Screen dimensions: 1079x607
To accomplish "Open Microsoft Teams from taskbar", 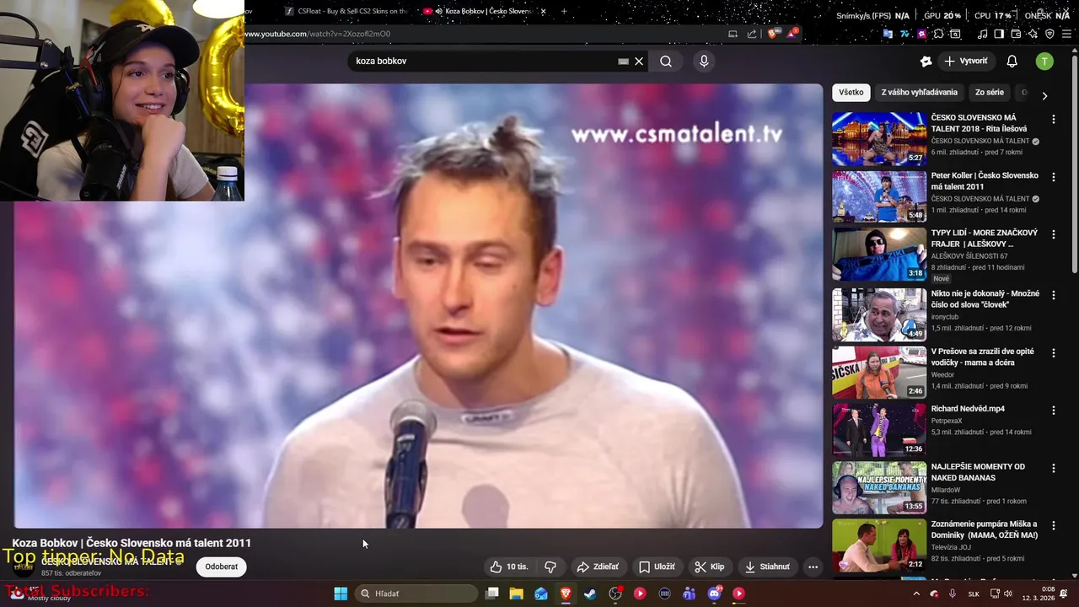I will tap(690, 594).
